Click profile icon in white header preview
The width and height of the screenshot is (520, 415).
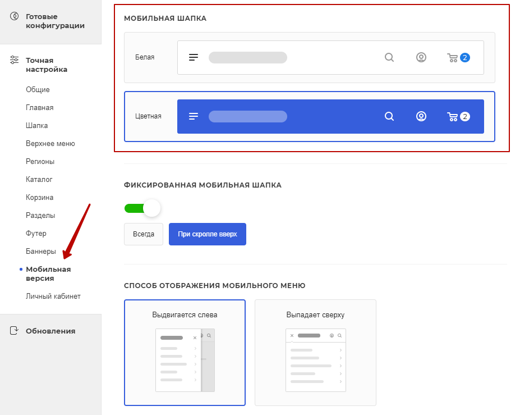[x=421, y=57]
